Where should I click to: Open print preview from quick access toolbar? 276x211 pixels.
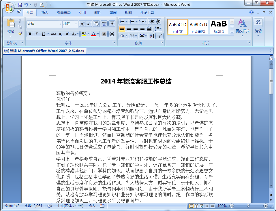pos(42,5)
